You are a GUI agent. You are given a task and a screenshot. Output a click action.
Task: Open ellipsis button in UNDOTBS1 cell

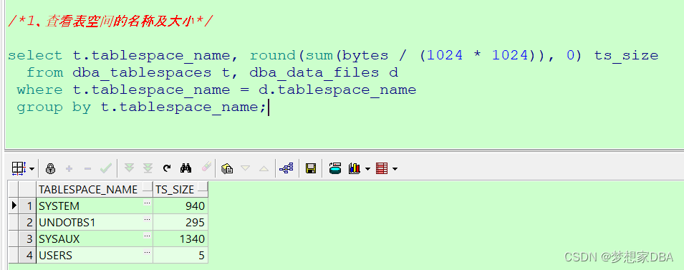pyautogui.click(x=148, y=219)
